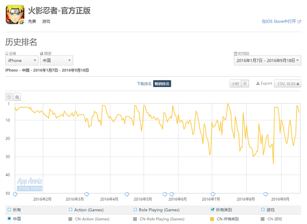Open the 在iOS Store中打开 link
Screen dimensions: 307x224
(279, 22)
